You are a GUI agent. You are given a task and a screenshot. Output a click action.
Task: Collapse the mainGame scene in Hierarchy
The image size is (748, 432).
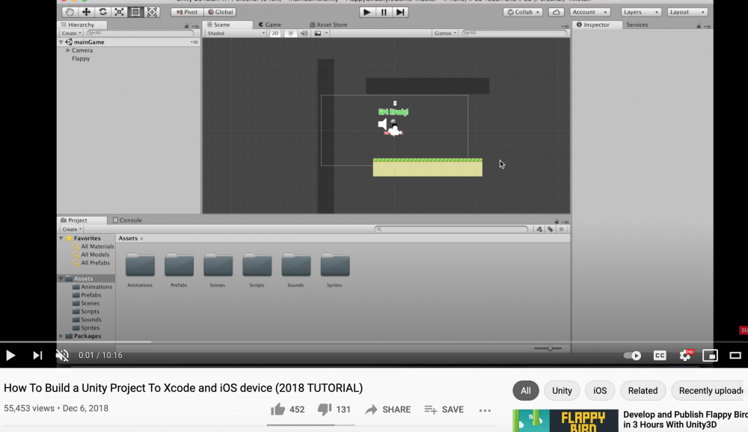[61, 42]
